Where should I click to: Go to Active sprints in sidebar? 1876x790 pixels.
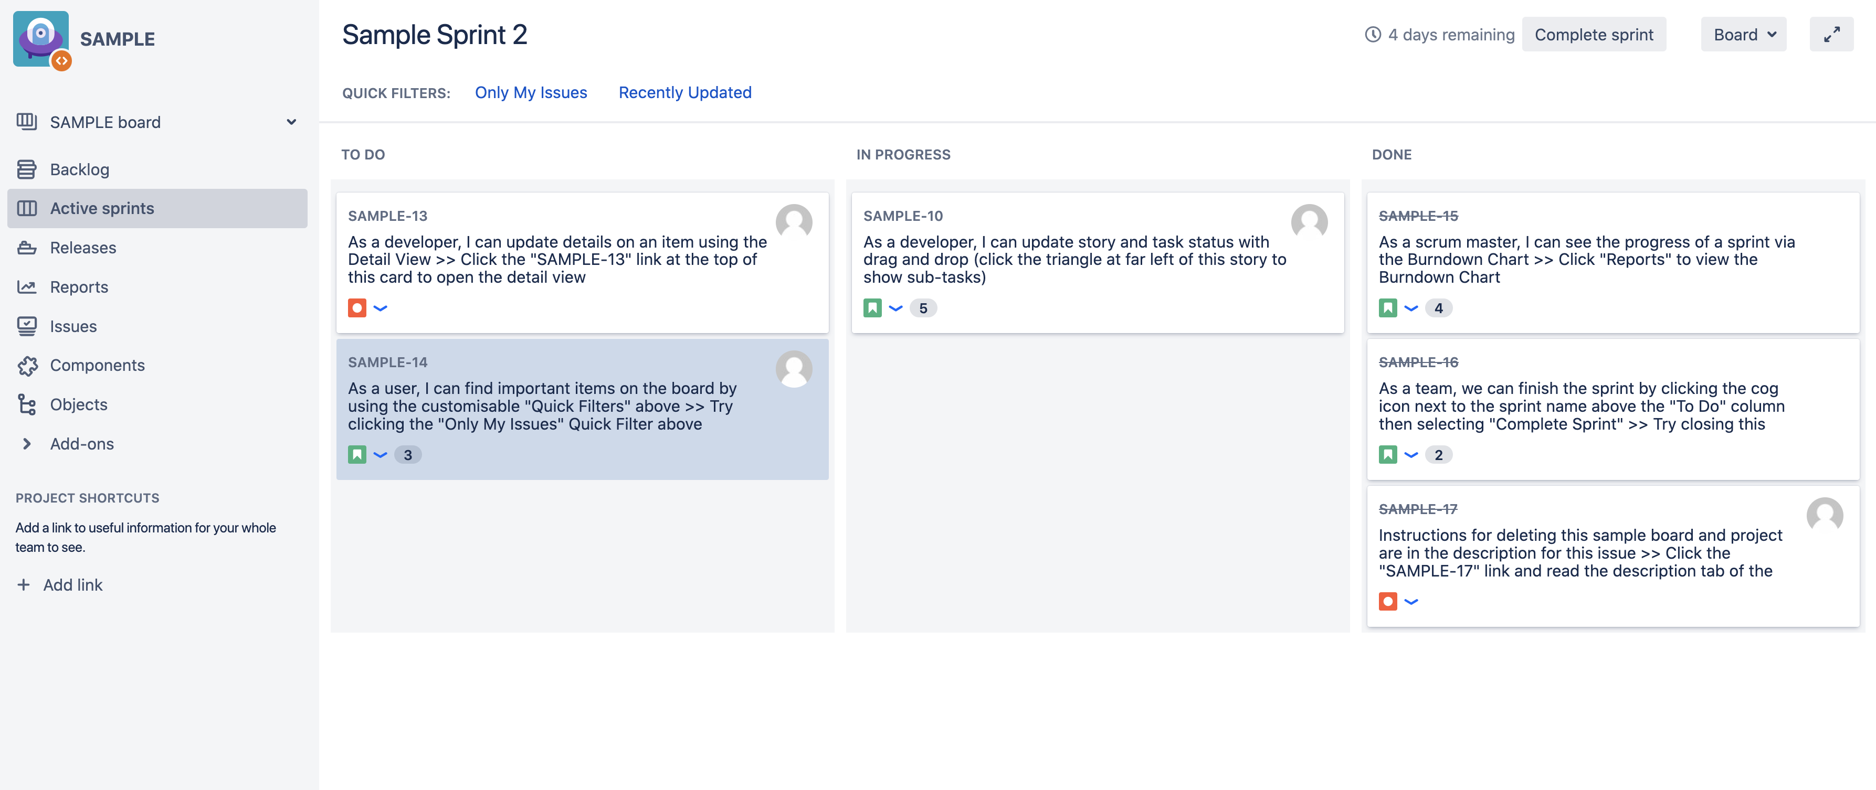pyautogui.click(x=102, y=209)
